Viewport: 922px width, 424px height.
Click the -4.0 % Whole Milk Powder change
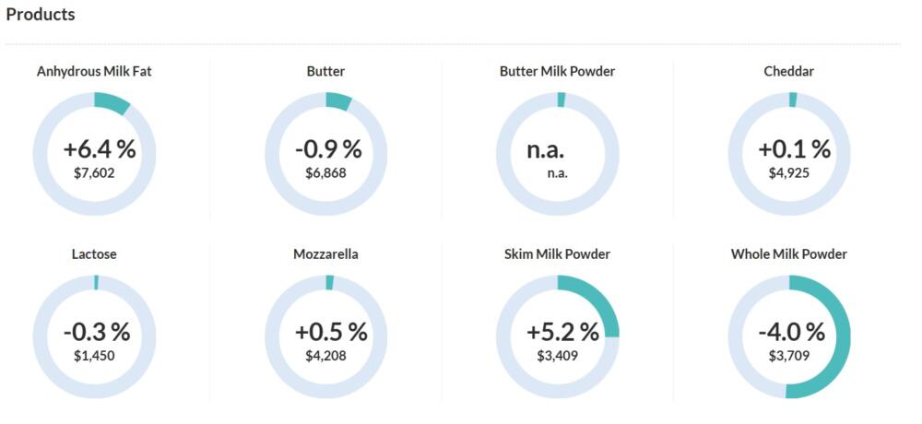(x=791, y=332)
